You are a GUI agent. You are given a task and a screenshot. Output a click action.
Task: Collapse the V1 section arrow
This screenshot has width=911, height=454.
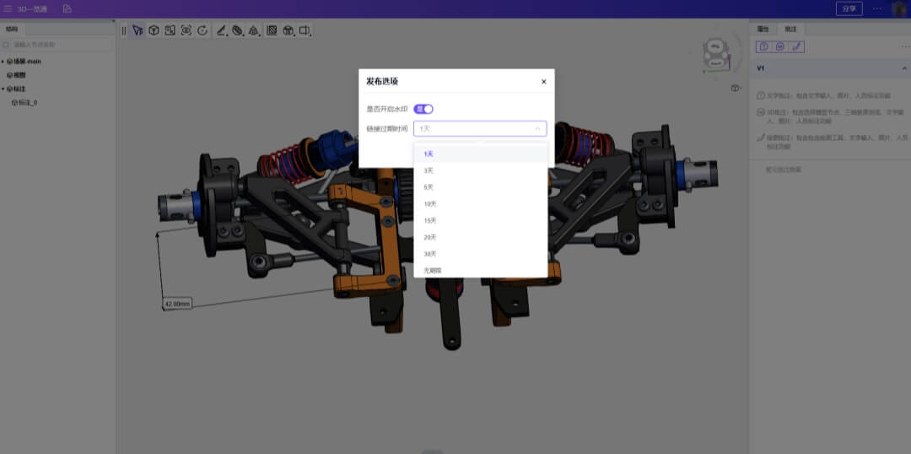click(904, 68)
